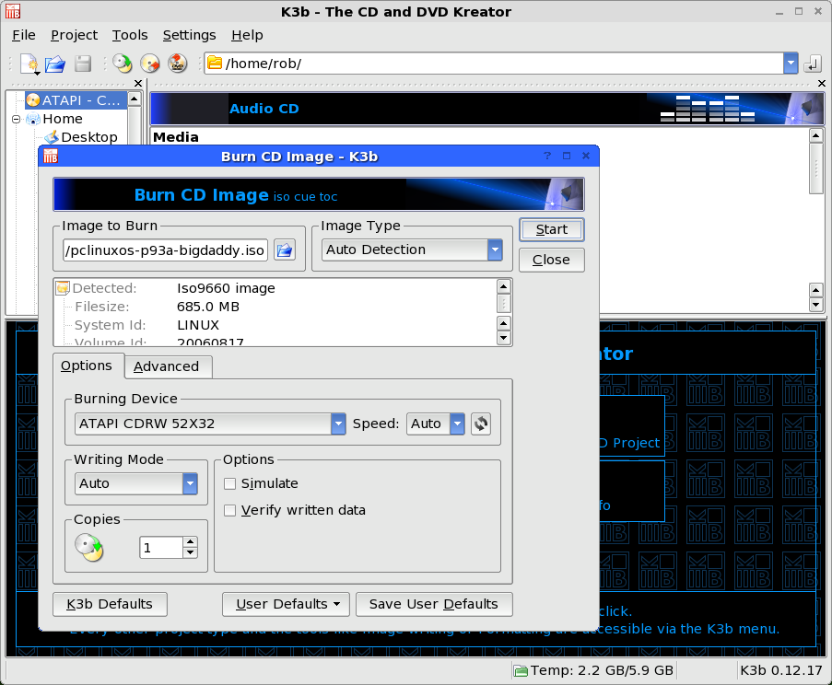Switch to the Advanced tab
This screenshot has width=832, height=685.
pos(167,366)
